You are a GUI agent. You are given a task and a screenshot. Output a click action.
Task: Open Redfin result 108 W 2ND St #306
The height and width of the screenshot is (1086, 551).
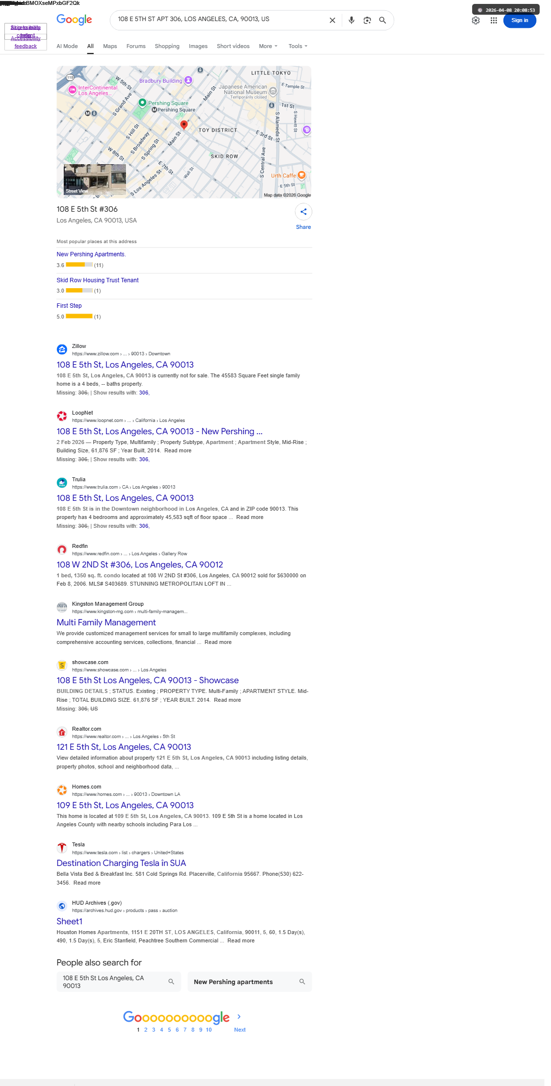point(140,565)
